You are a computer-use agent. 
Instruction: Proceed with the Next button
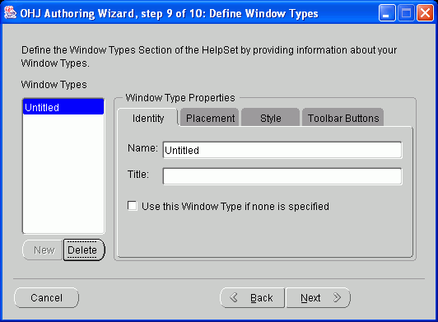click(318, 297)
